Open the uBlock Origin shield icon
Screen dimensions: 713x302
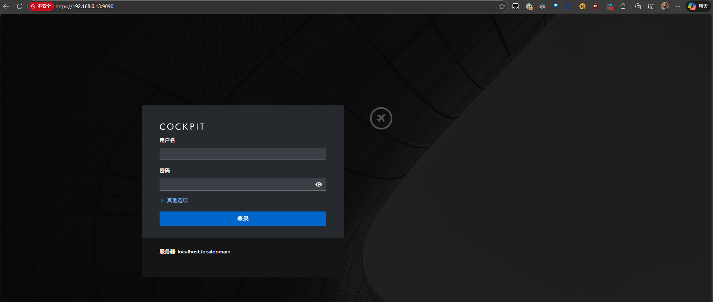[596, 6]
